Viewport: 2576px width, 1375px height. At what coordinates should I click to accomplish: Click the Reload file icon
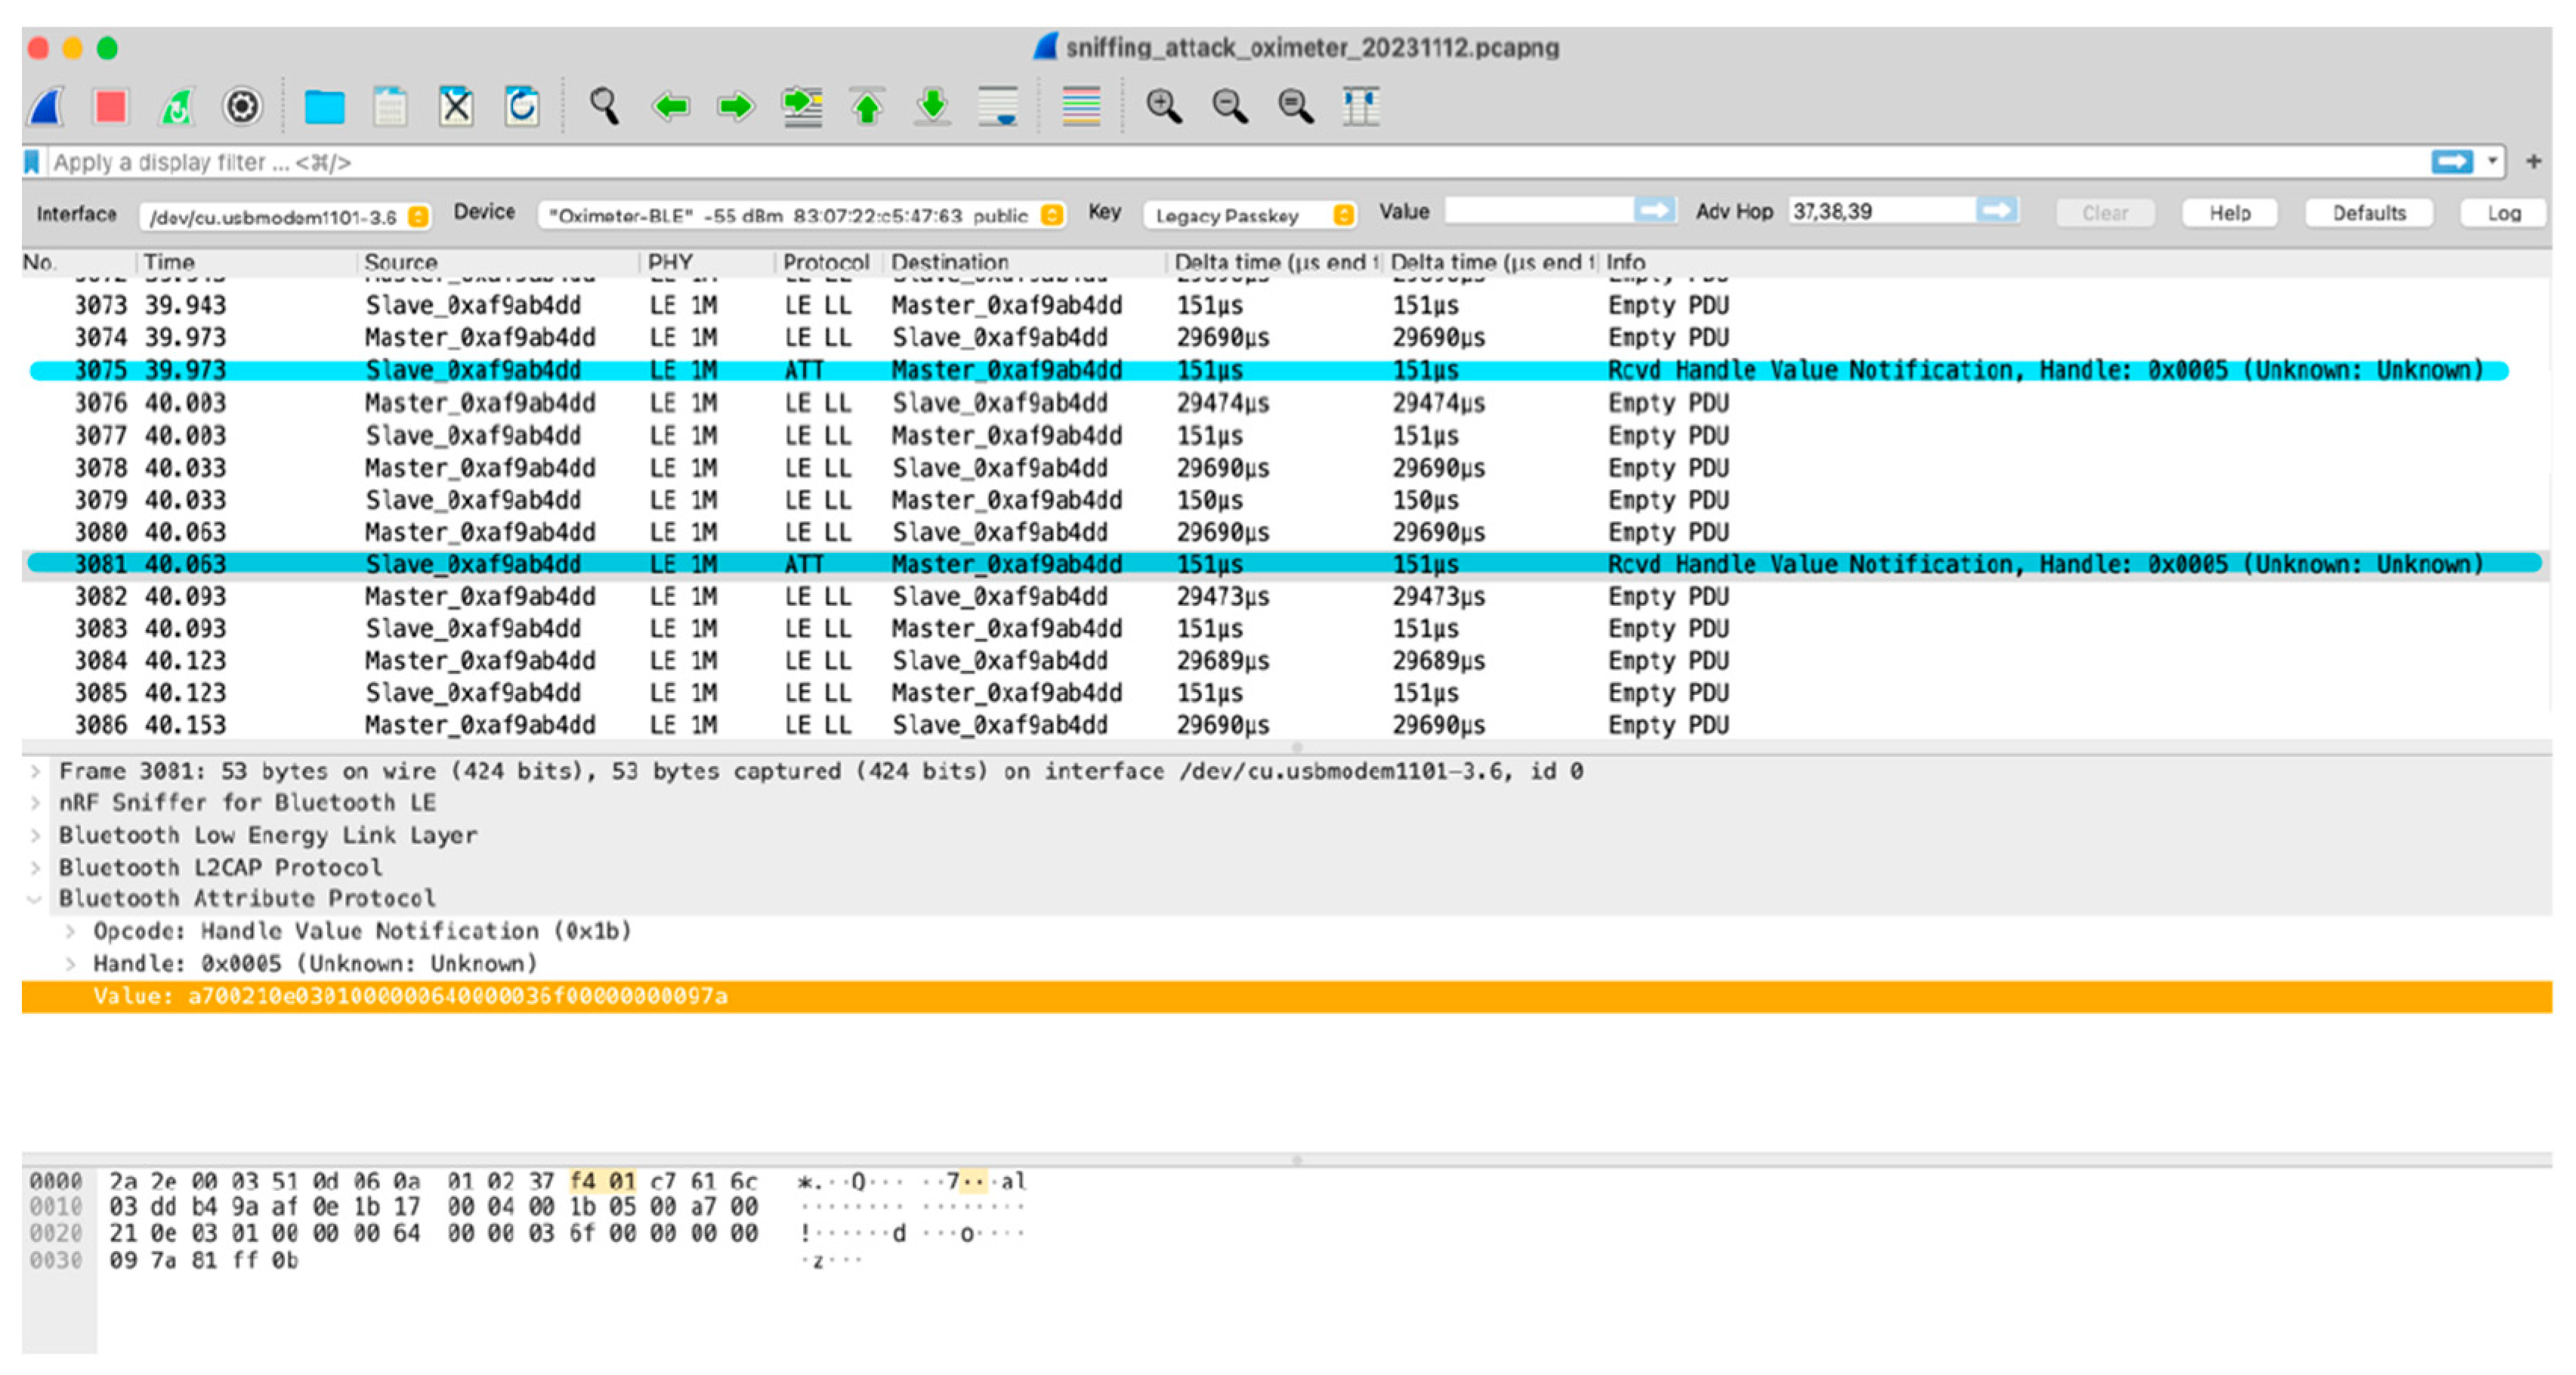coord(522,106)
